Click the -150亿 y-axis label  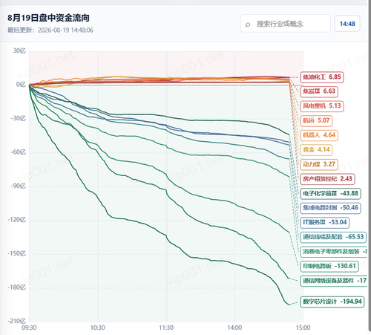pos(16,253)
